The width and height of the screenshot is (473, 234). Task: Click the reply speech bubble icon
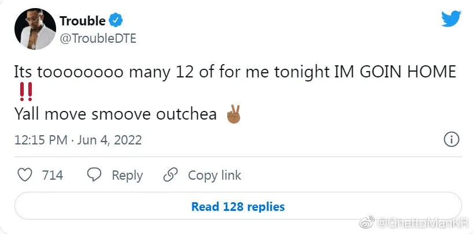(94, 175)
